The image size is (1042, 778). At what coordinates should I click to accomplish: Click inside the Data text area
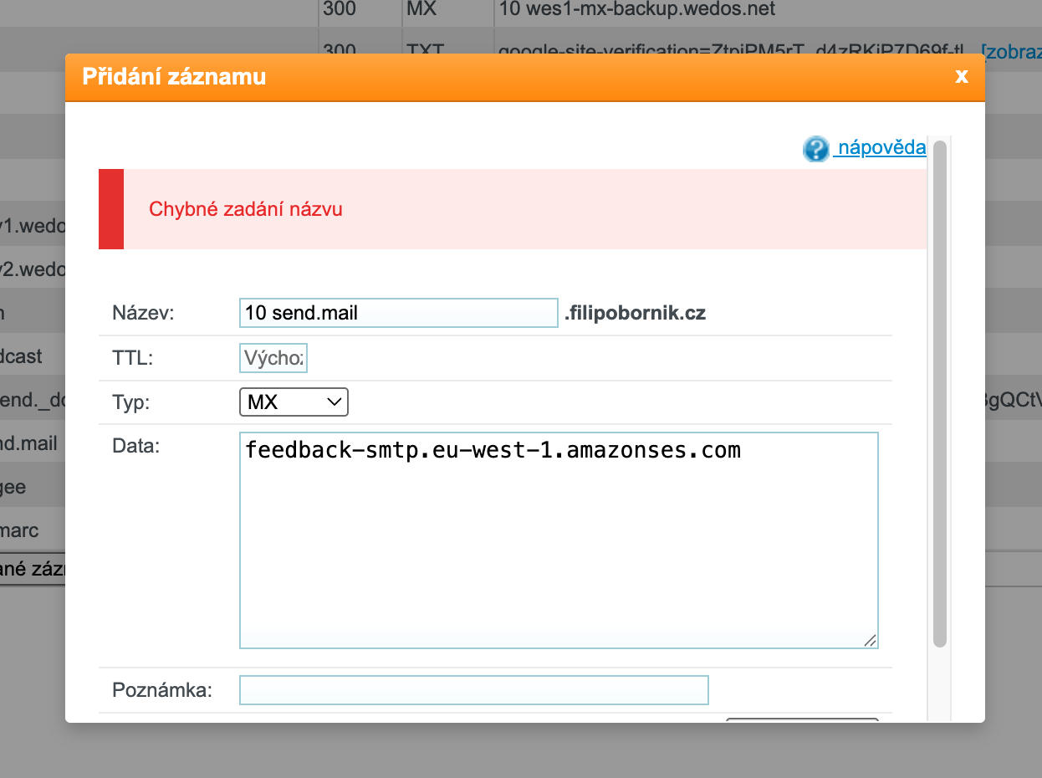(x=558, y=540)
